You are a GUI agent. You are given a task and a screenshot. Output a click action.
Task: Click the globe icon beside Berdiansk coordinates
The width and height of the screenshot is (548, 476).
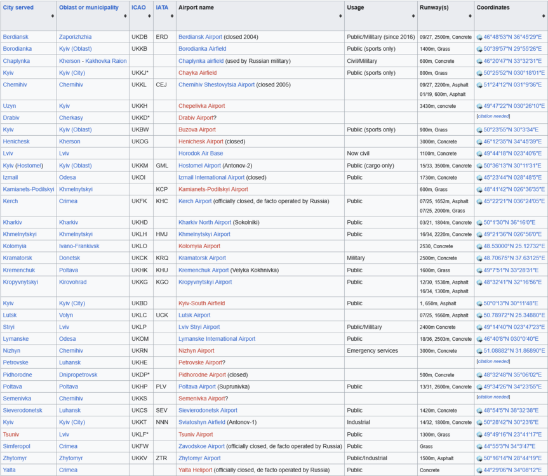tap(479, 37)
